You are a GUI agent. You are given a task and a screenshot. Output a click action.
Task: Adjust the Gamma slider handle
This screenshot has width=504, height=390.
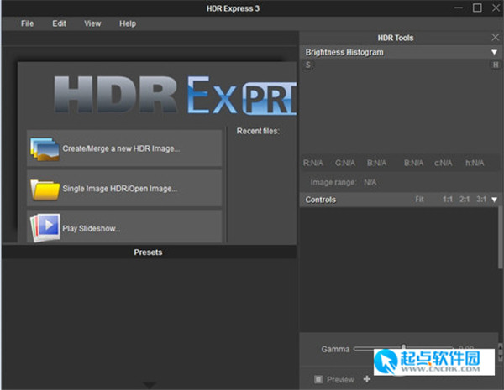pyautogui.click(x=403, y=347)
